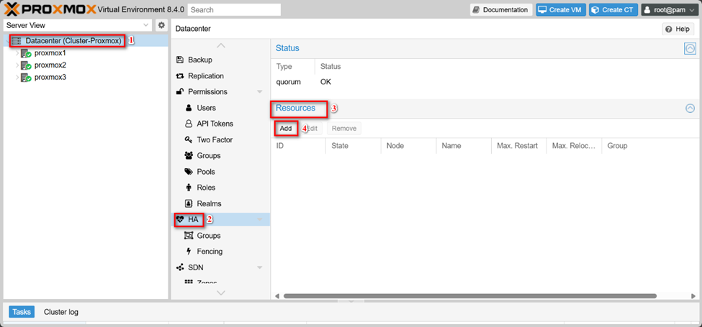
Task: Click the Two Factor key icon
Action: [x=189, y=139]
